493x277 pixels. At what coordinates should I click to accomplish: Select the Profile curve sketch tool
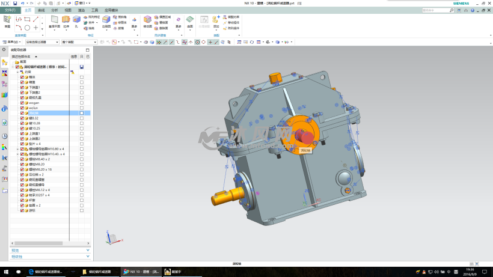(x=19, y=19)
